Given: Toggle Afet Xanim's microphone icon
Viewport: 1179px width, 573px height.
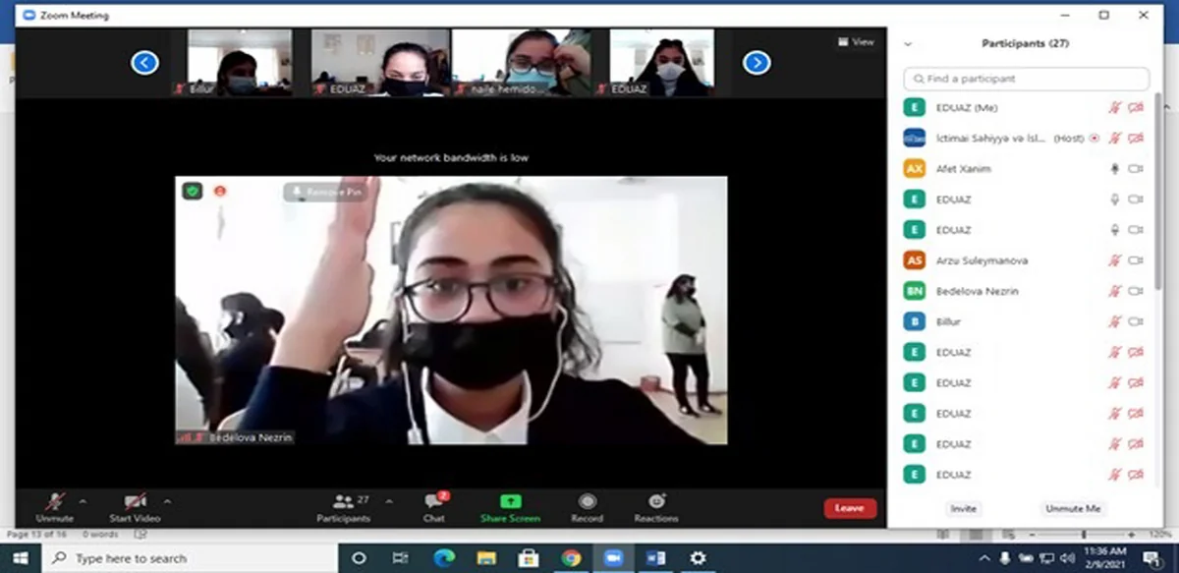Looking at the screenshot, I should [1114, 169].
